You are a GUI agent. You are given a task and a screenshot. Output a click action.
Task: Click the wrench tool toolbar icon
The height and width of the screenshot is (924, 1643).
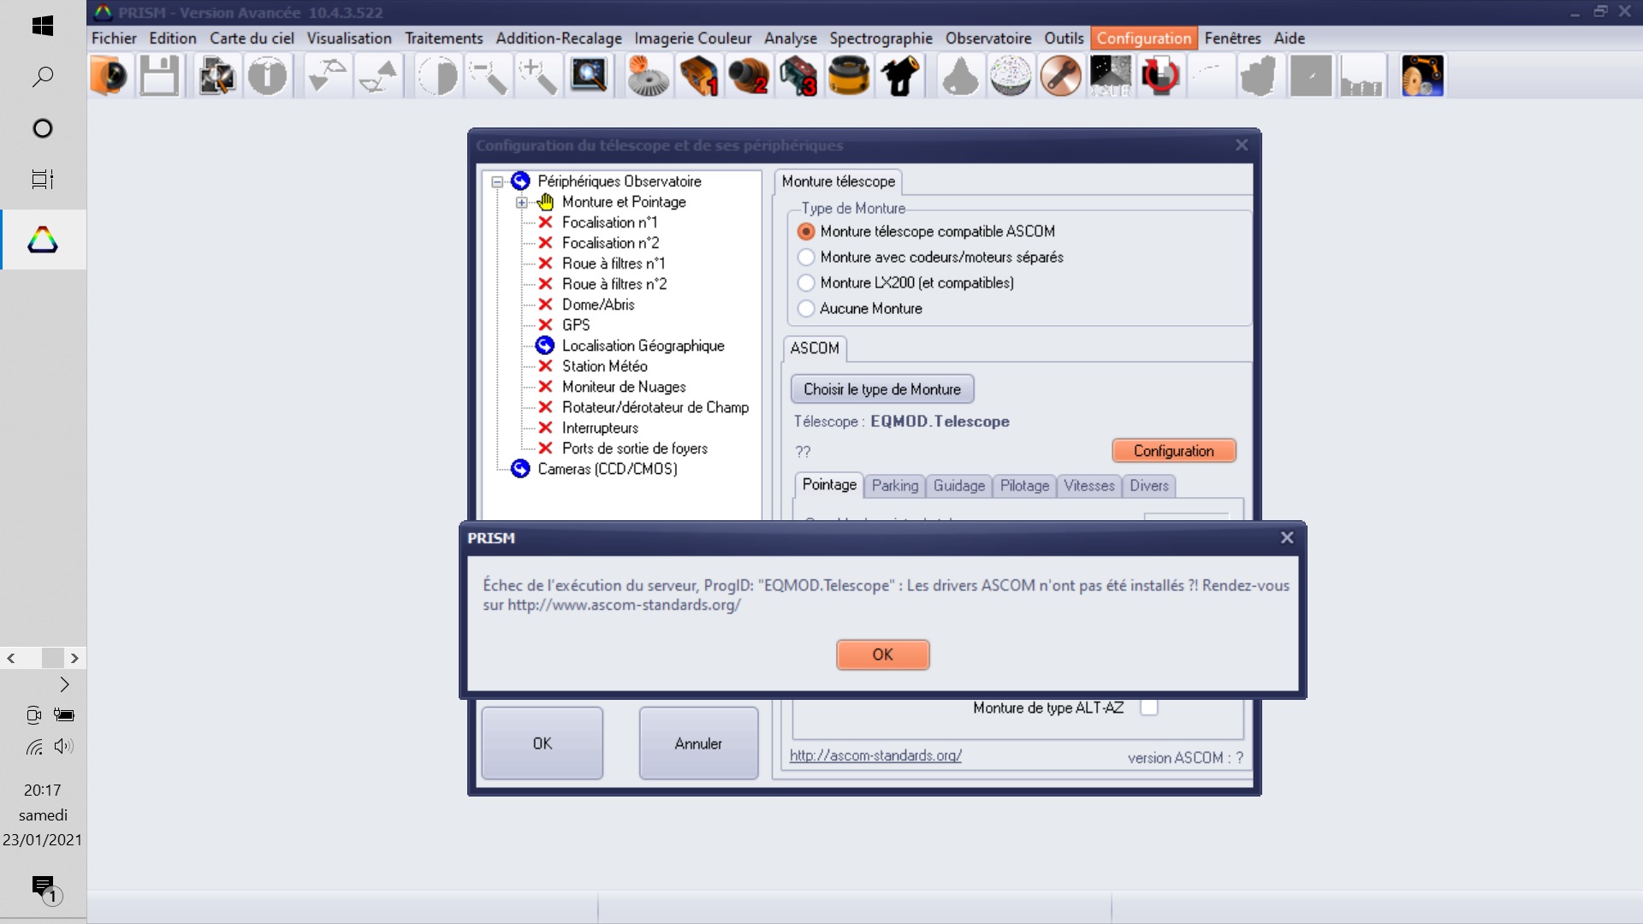pos(1060,76)
